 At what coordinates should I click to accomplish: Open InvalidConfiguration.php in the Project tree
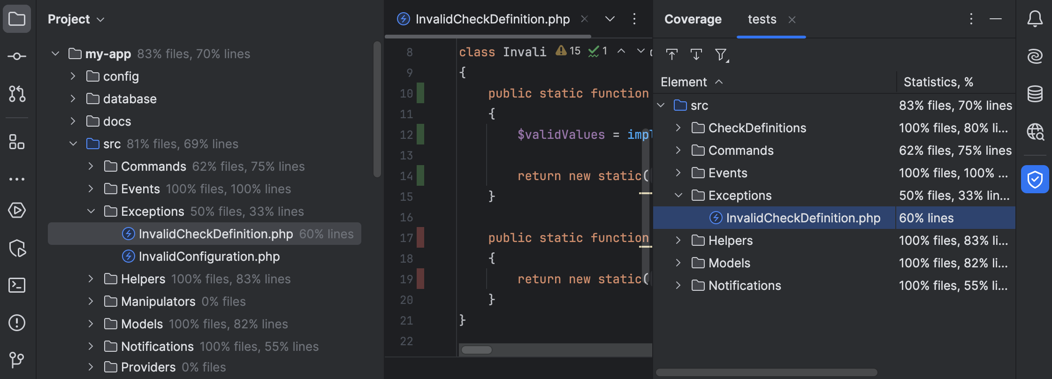209,257
